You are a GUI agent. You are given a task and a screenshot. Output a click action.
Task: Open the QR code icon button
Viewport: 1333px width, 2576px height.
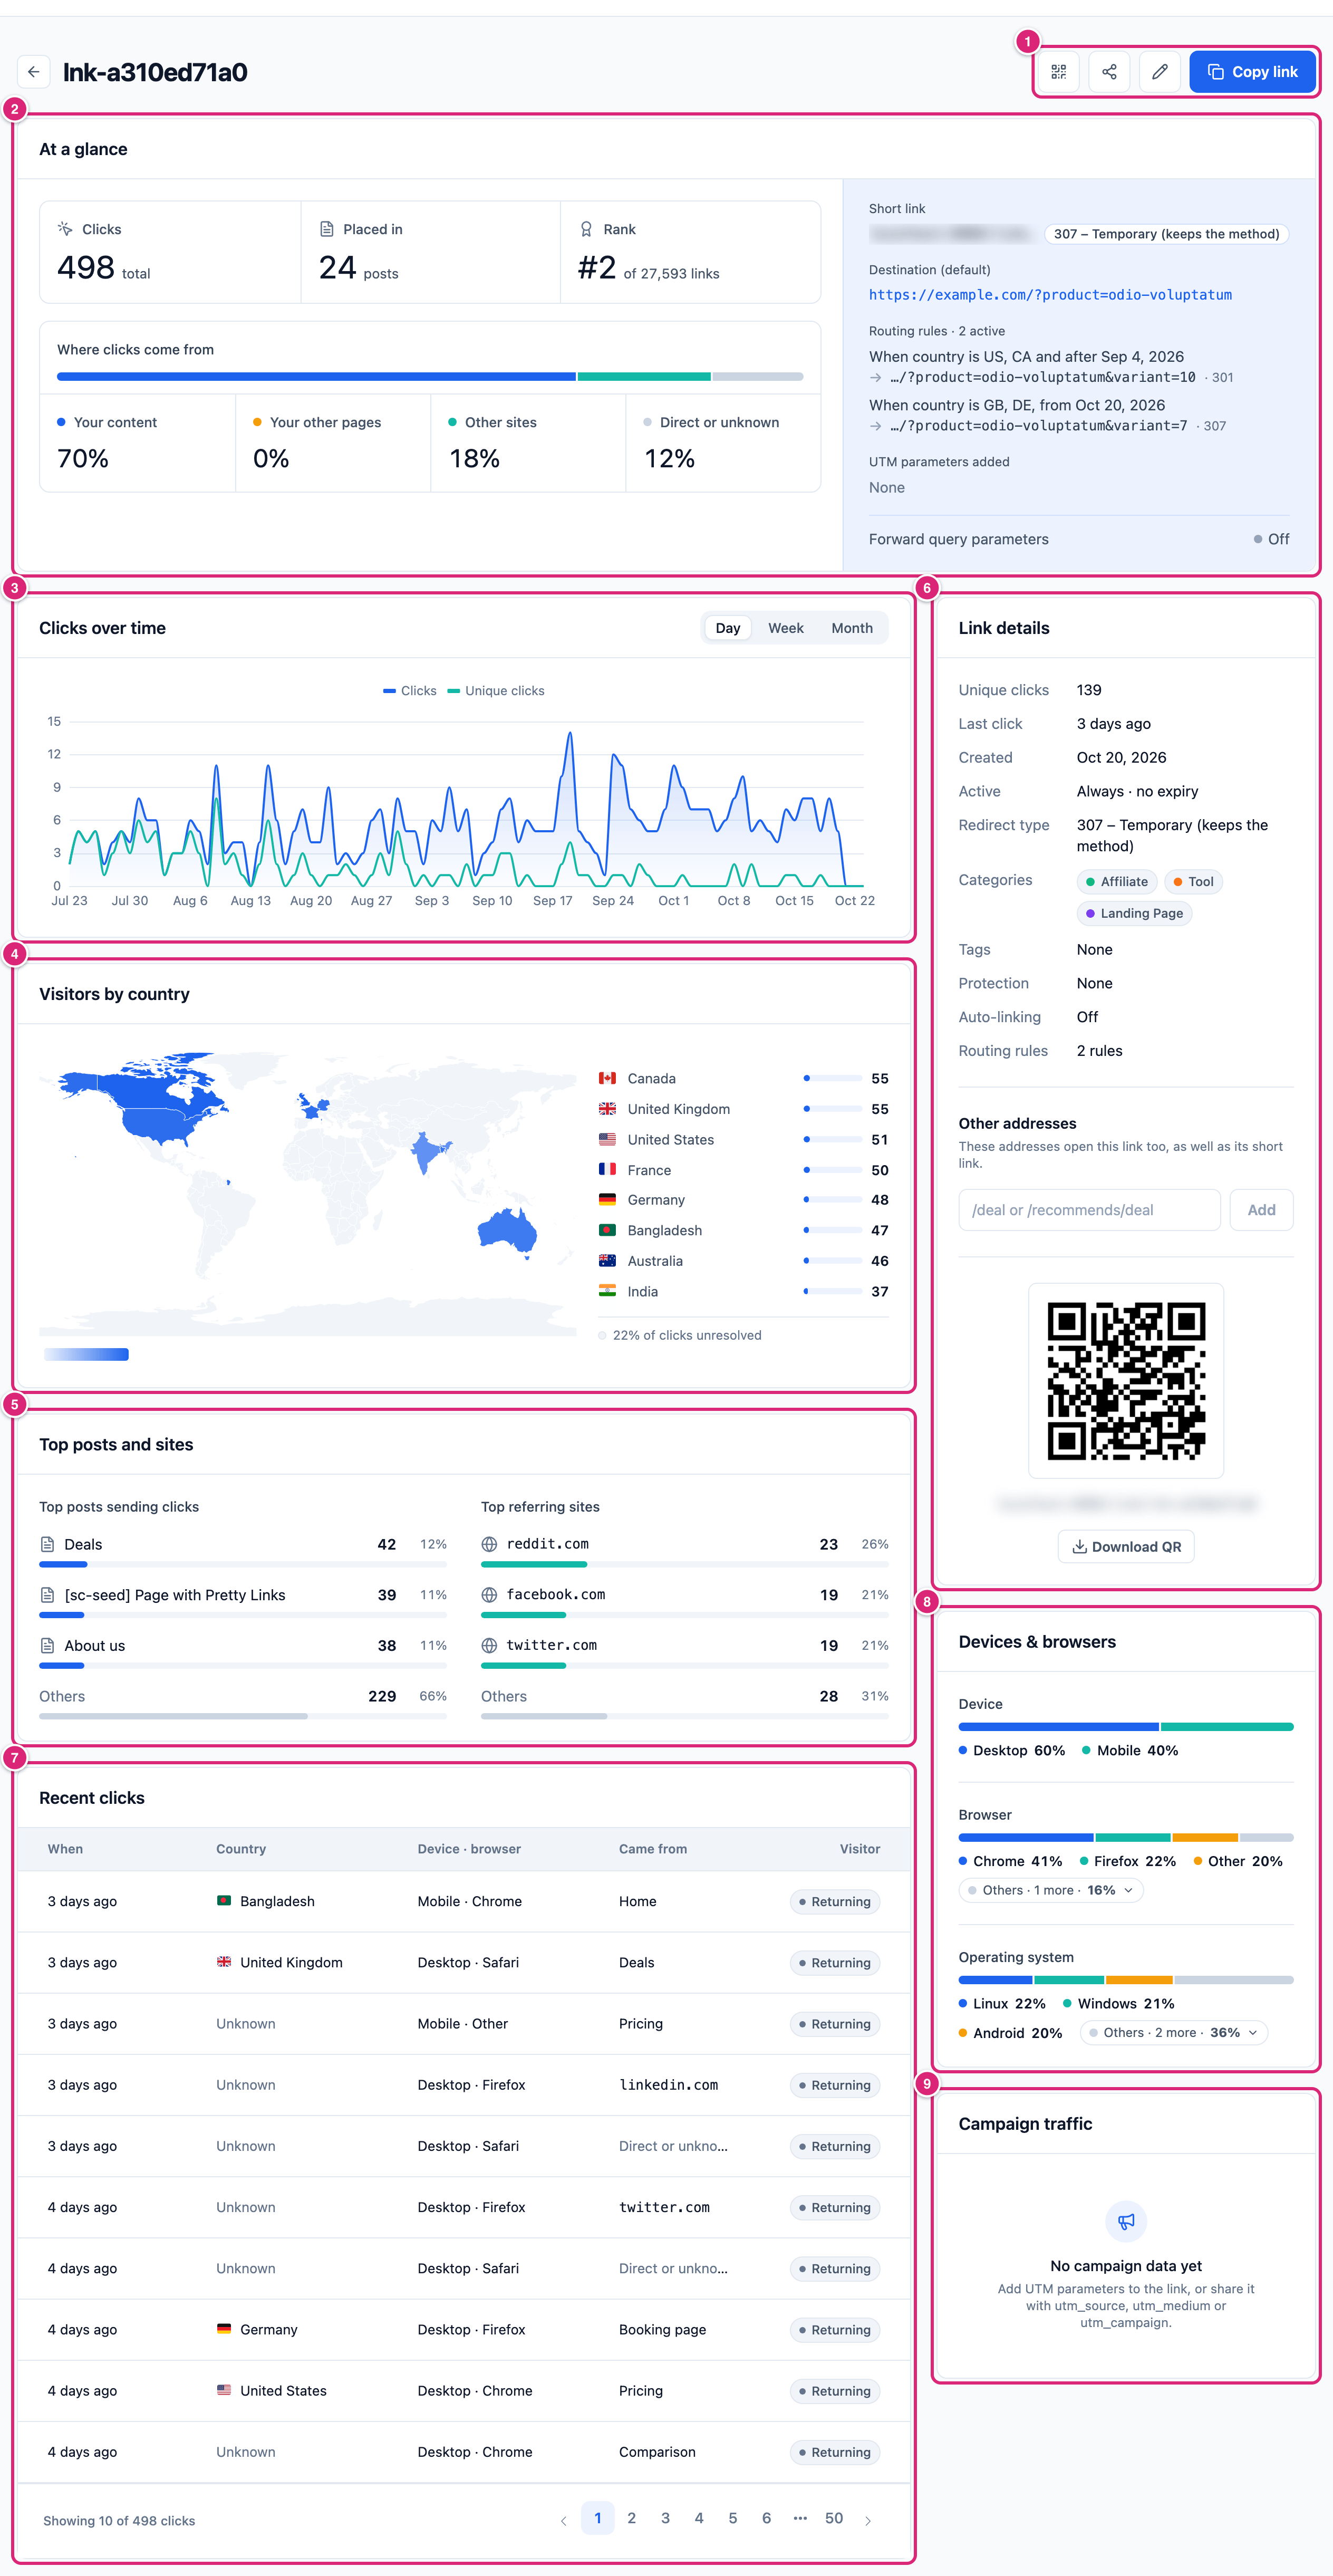[x=1059, y=72]
